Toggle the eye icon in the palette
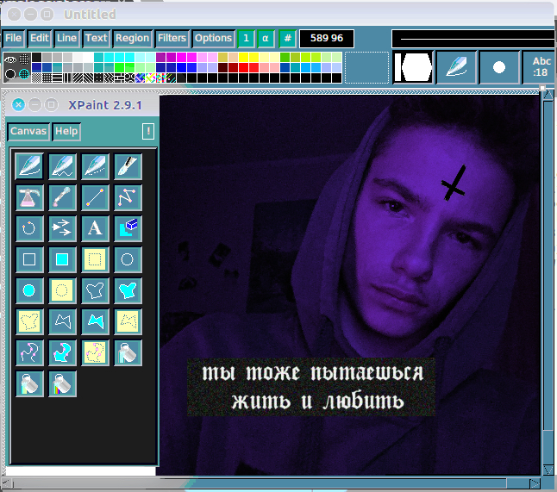Image resolution: width=557 pixels, height=492 pixels. pyautogui.click(x=10, y=59)
